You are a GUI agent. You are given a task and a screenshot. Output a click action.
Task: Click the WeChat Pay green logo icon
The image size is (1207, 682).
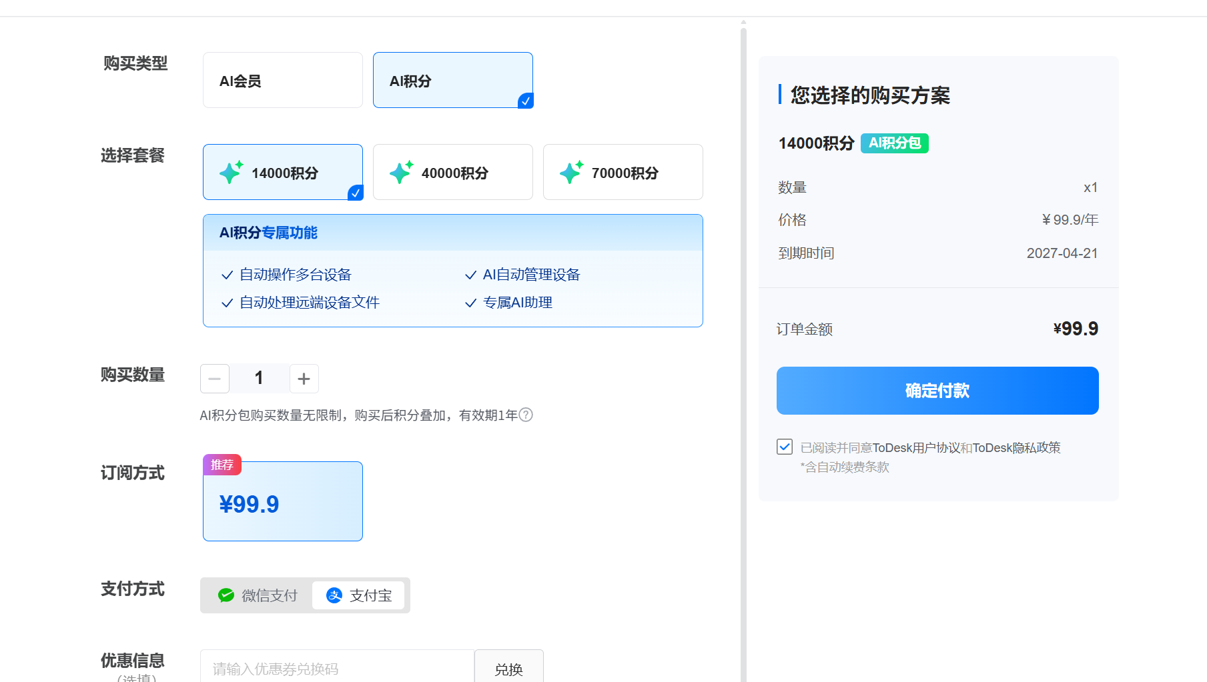pos(226,595)
